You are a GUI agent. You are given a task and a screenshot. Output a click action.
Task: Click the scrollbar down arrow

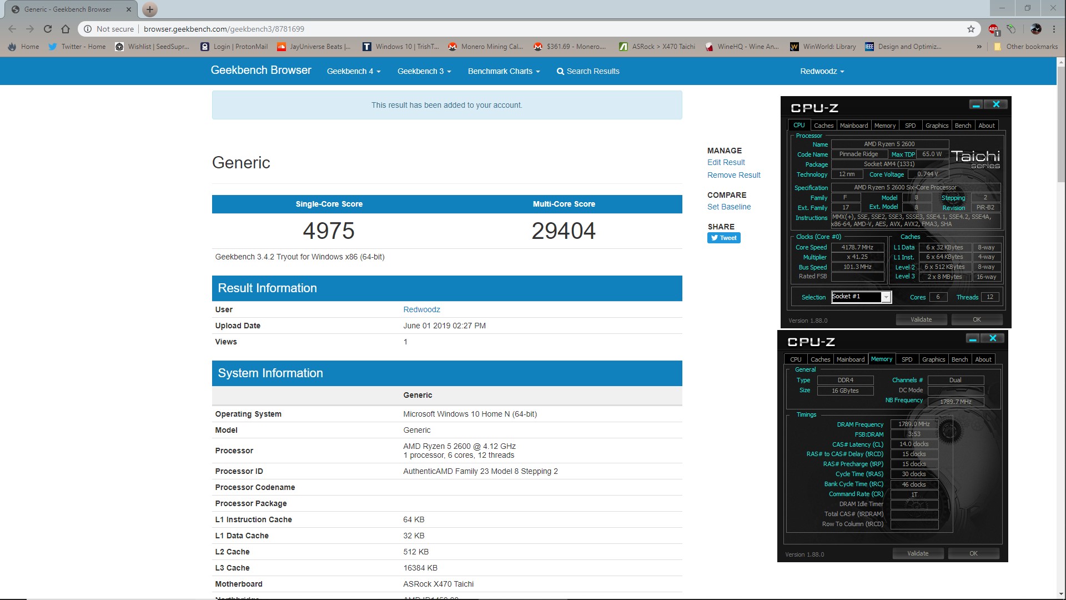[1060, 594]
